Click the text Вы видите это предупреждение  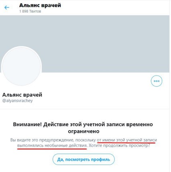pyautogui.click(x=42, y=140)
